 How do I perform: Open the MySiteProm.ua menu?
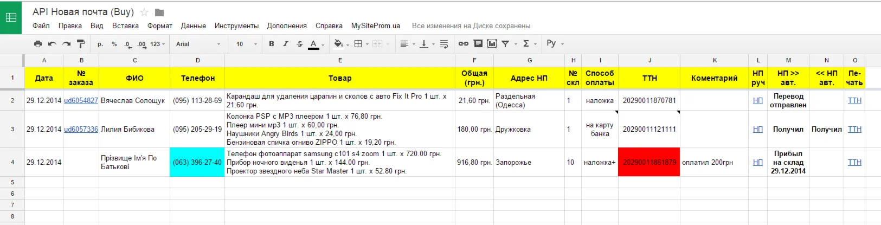[376, 25]
